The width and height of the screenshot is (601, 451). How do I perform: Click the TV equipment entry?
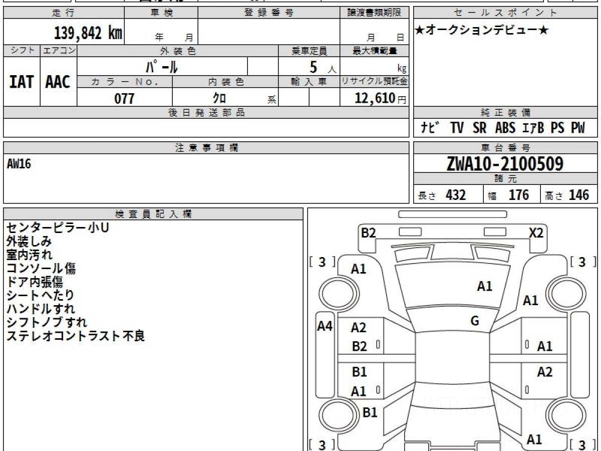(457, 128)
